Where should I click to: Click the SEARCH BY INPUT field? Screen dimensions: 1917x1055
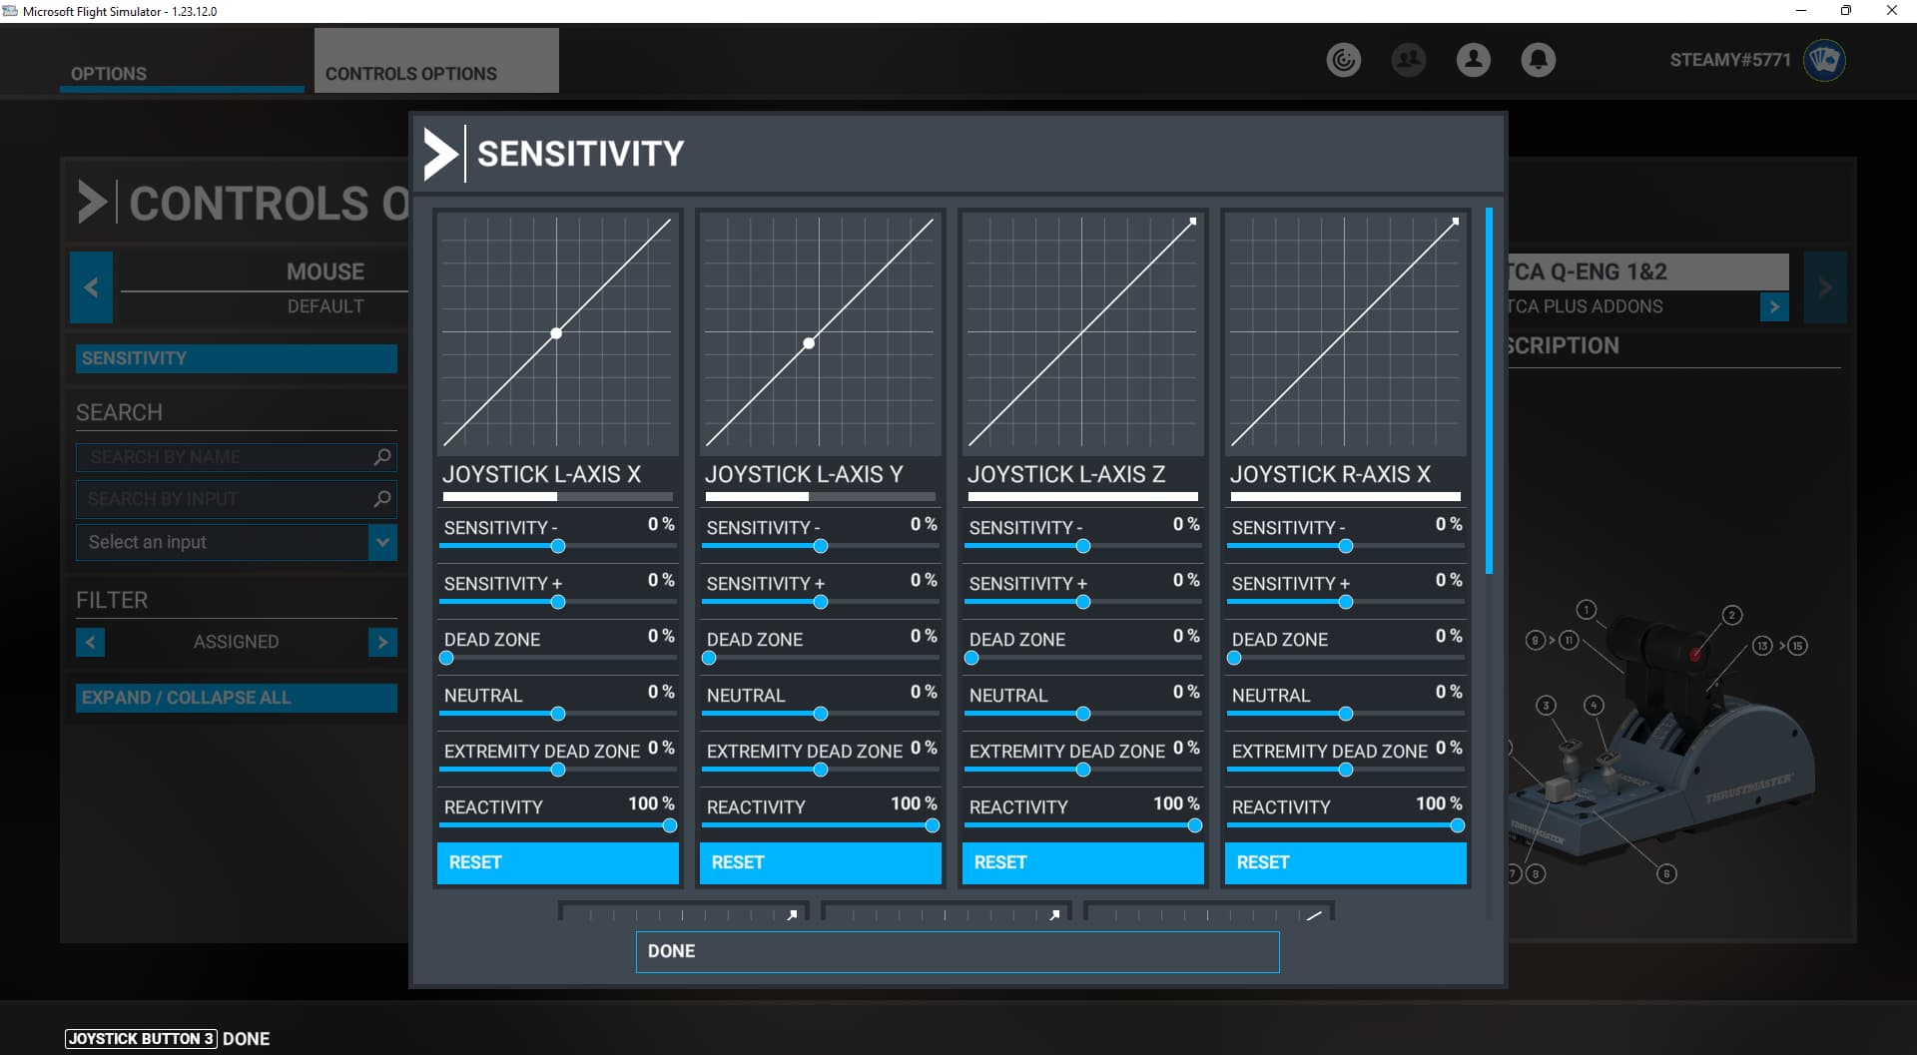tap(237, 499)
